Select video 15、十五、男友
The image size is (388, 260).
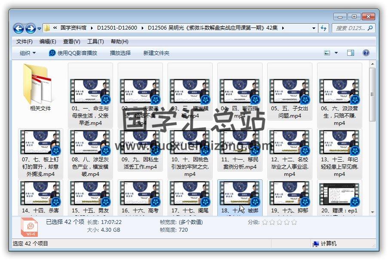[x=90, y=197]
